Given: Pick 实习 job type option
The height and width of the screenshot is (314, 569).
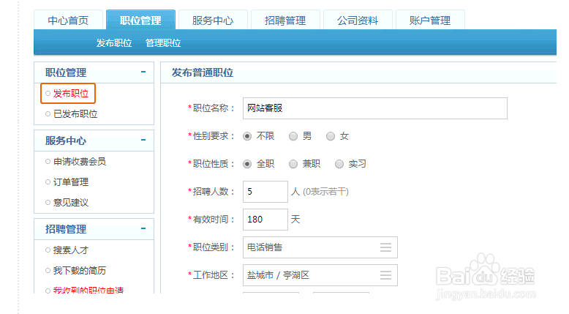Looking at the screenshot, I should coord(339,164).
